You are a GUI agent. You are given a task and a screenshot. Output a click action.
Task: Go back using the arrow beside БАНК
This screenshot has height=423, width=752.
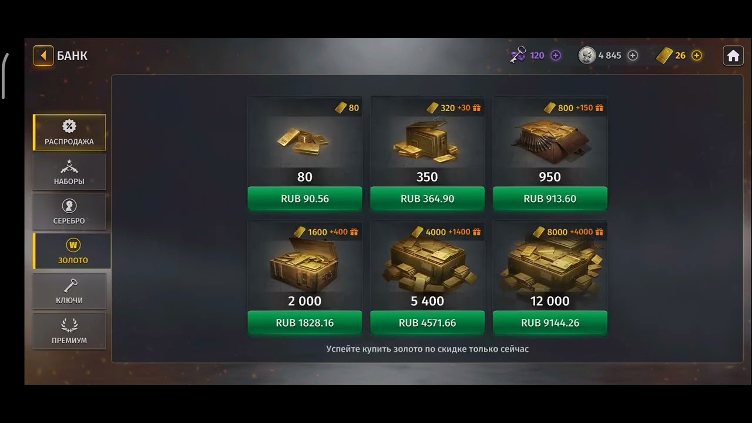(x=43, y=56)
